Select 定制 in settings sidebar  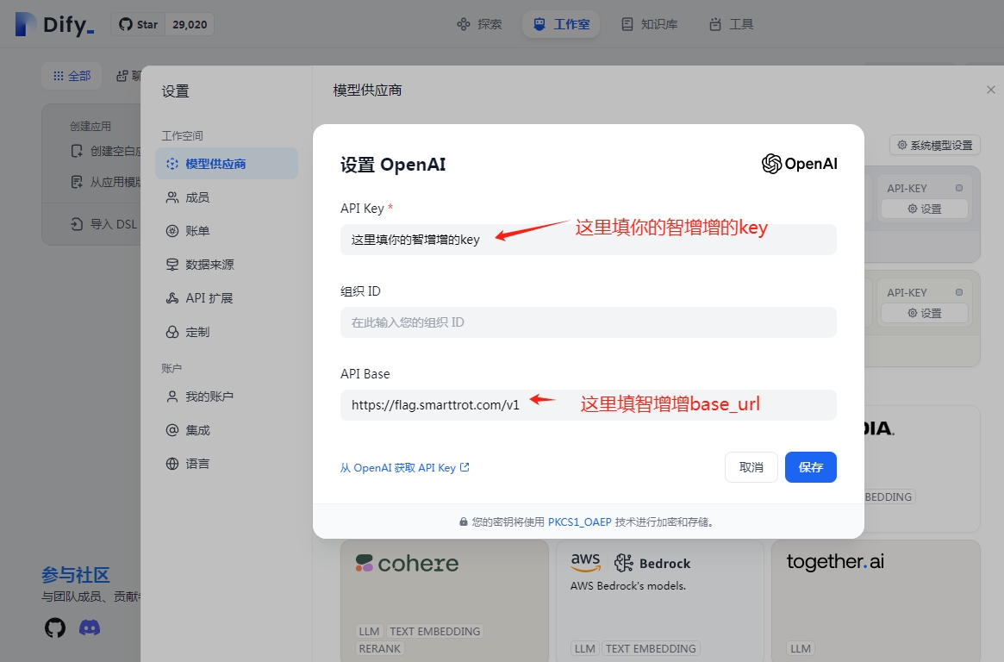(x=227, y=332)
